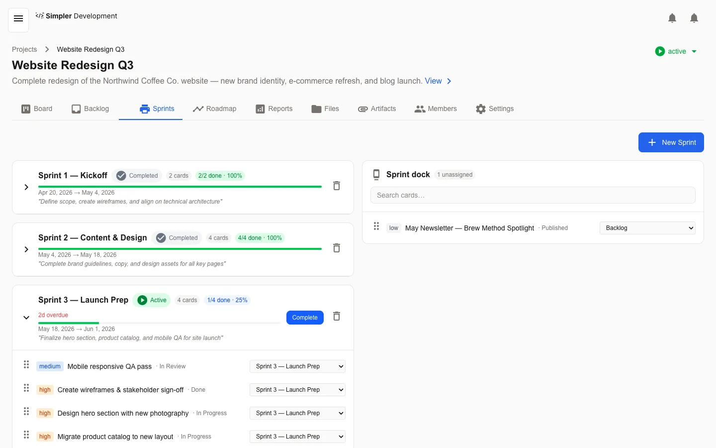
Task: Click trash icon for Sprint 2 — Content & Design
Action: pos(337,248)
